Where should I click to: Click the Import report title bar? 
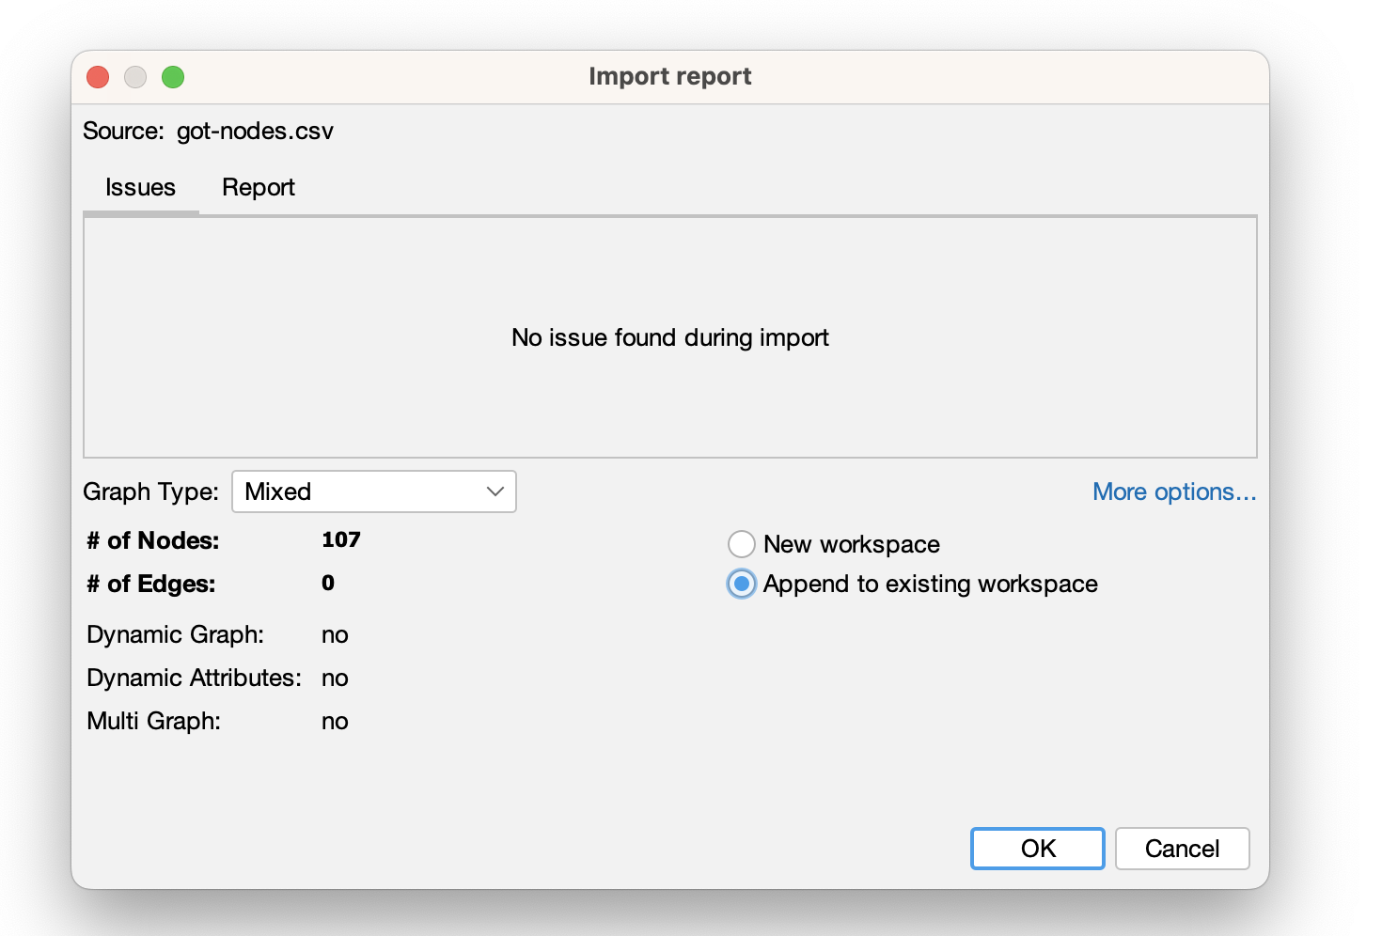pos(669,77)
